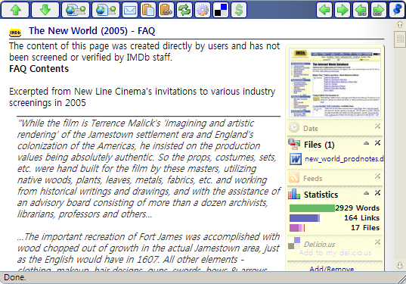Close the Statistics panel
This screenshot has height=284, width=406.
[x=377, y=192]
